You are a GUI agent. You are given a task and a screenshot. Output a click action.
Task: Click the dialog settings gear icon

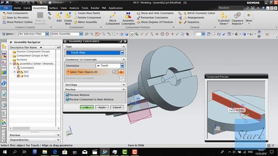click(65, 41)
